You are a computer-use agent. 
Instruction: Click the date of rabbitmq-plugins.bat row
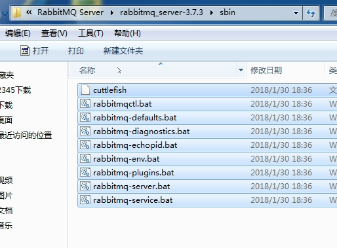coord(281,173)
